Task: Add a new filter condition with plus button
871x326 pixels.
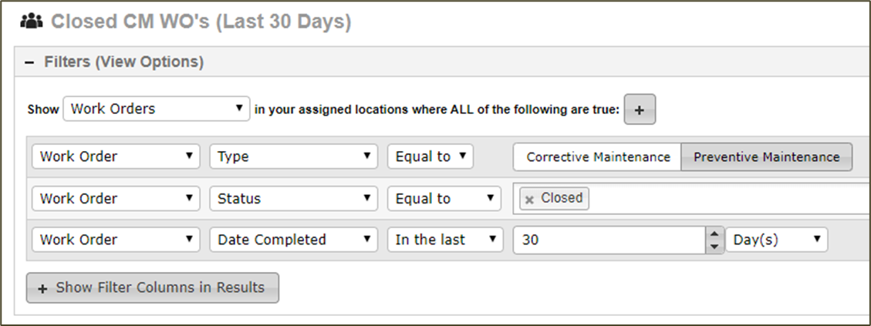Action: pos(640,109)
